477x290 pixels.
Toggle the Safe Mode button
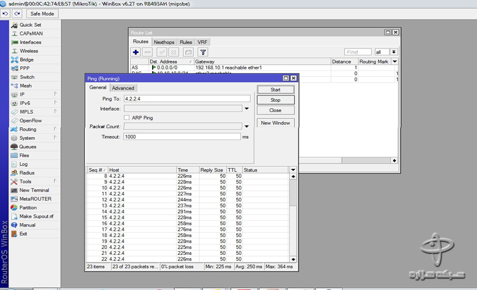(42, 14)
